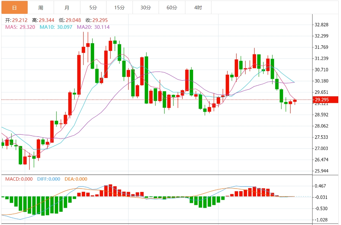Open the 15分 interval tab
Image resolution: width=341 pixels, height=225 pixels.
pos(120,7)
